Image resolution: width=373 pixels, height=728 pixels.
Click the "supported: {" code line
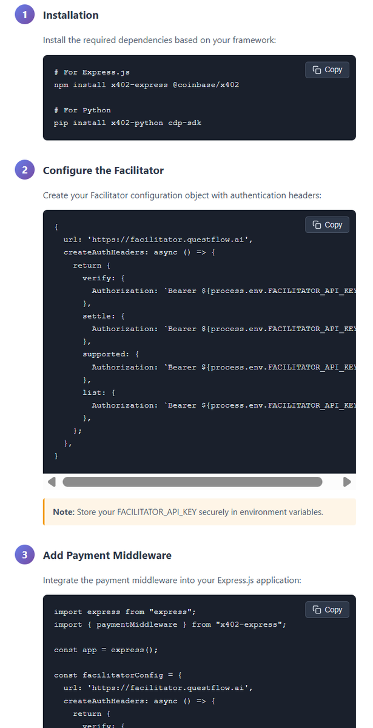tap(111, 354)
